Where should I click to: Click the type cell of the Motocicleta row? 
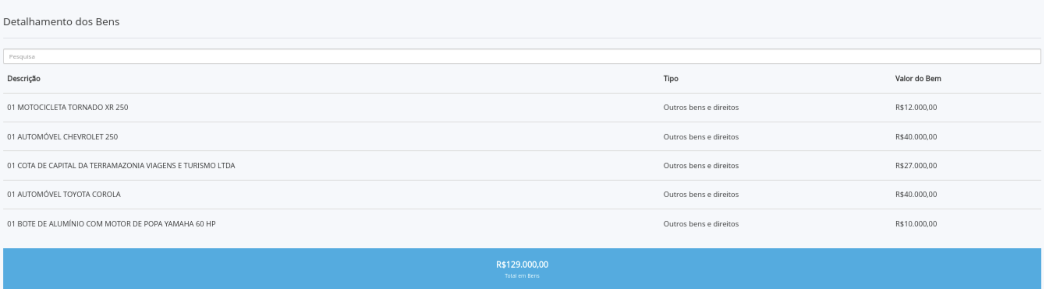(701, 108)
